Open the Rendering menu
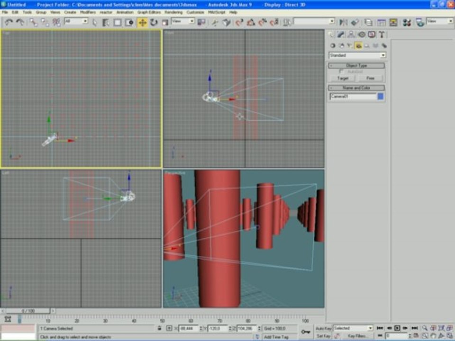The width and height of the screenshot is (455, 341). (173, 12)
